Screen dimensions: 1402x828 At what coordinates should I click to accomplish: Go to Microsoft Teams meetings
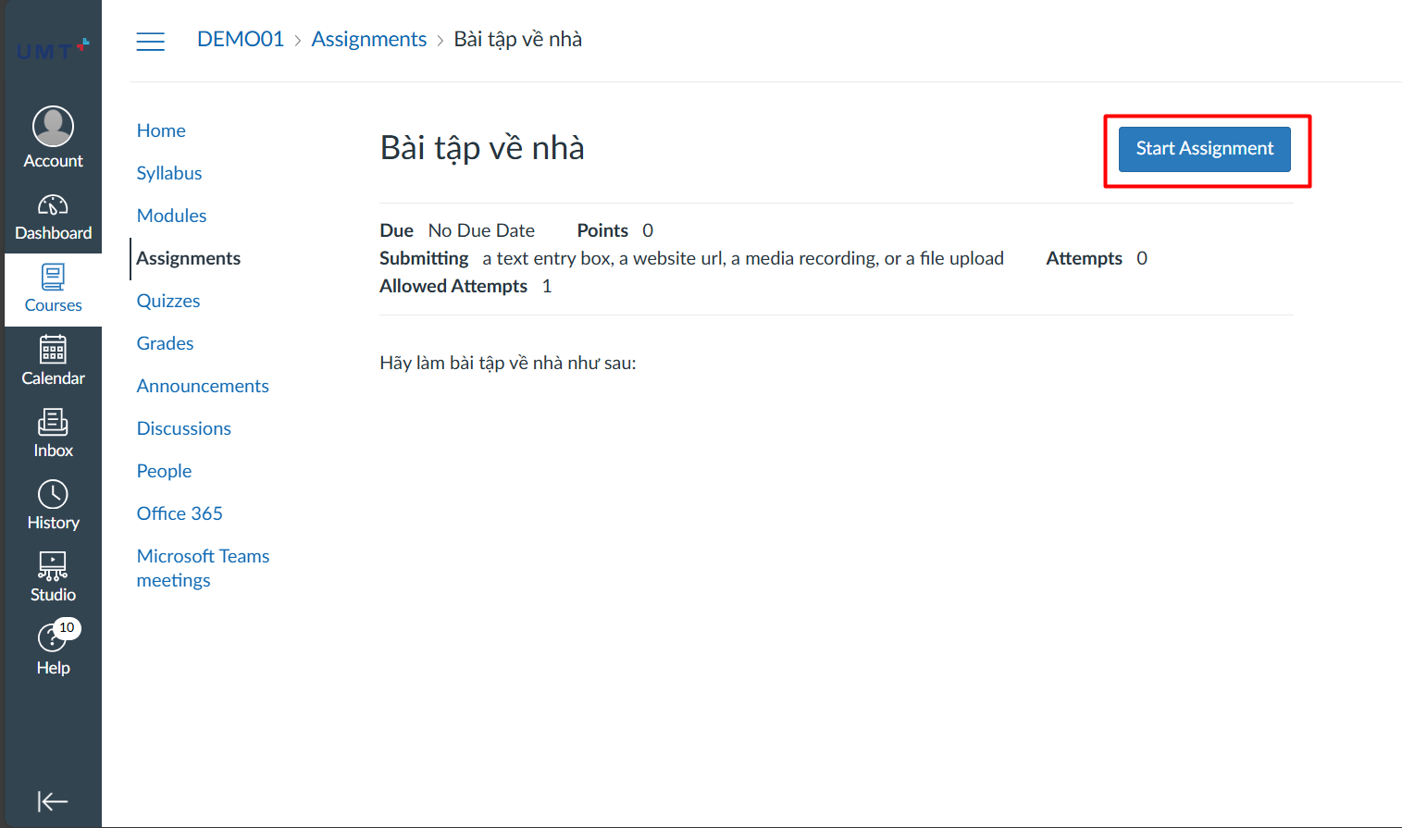[203, 568]
